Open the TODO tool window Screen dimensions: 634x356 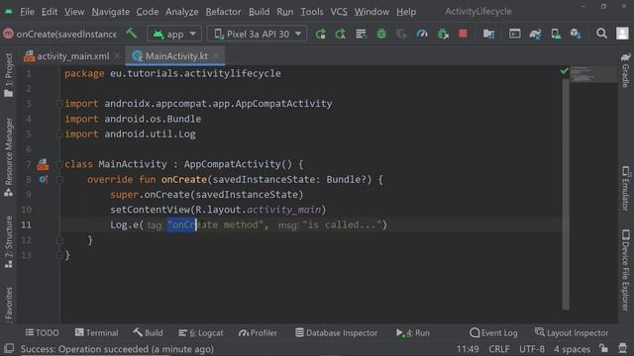tap(43, 332)
